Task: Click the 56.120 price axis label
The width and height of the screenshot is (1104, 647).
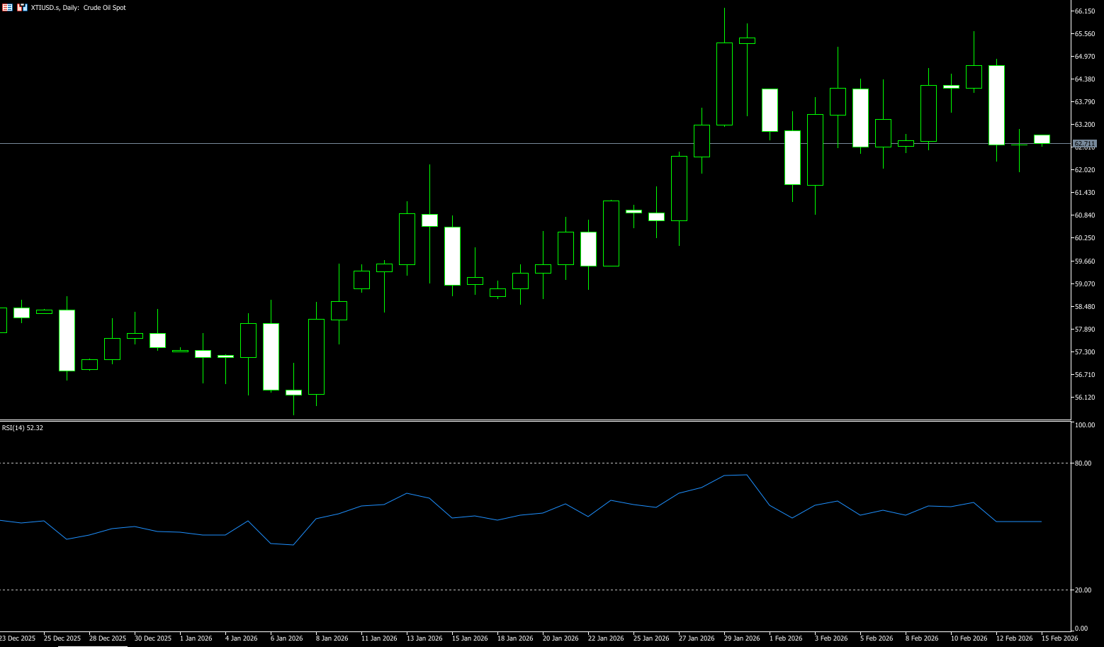Action: [x=1085, y=398]
